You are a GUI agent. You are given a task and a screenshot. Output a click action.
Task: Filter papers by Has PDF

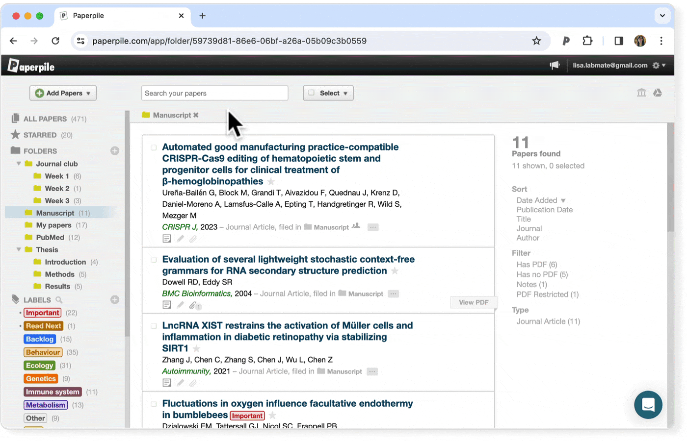coord(534,264)
